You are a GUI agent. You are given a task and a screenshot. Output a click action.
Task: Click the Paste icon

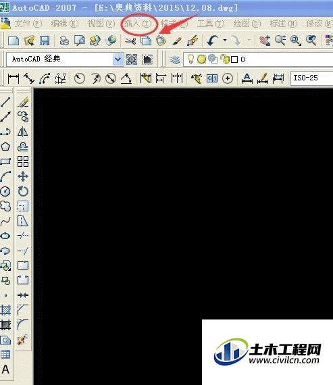click(161, 41)
